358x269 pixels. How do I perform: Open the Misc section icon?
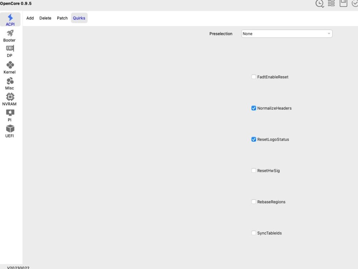pos(10,84)
